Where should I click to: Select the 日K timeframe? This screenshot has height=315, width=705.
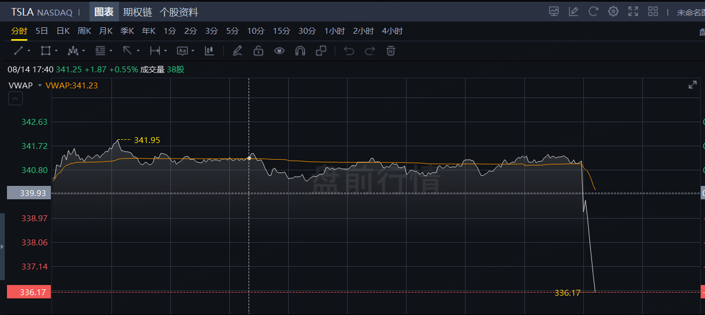(x=63, y=31)
